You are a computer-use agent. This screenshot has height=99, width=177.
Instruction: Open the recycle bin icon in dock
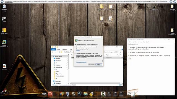pyautogui.click(x=68, y=94)
